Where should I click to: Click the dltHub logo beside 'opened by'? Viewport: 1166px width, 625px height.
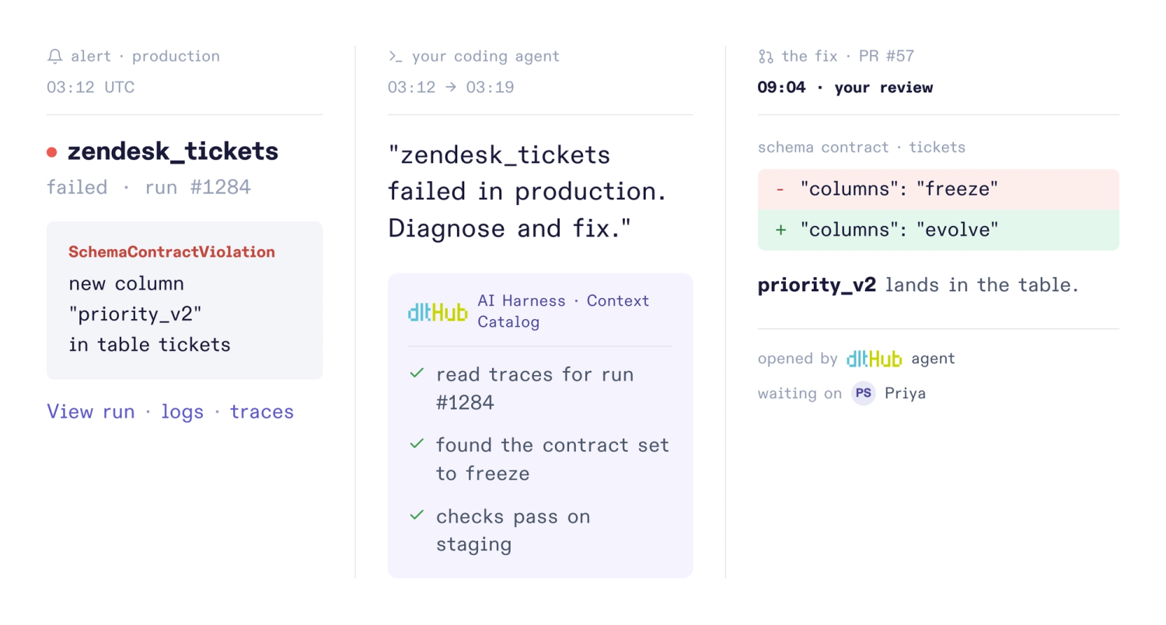(x=874, y=359)
